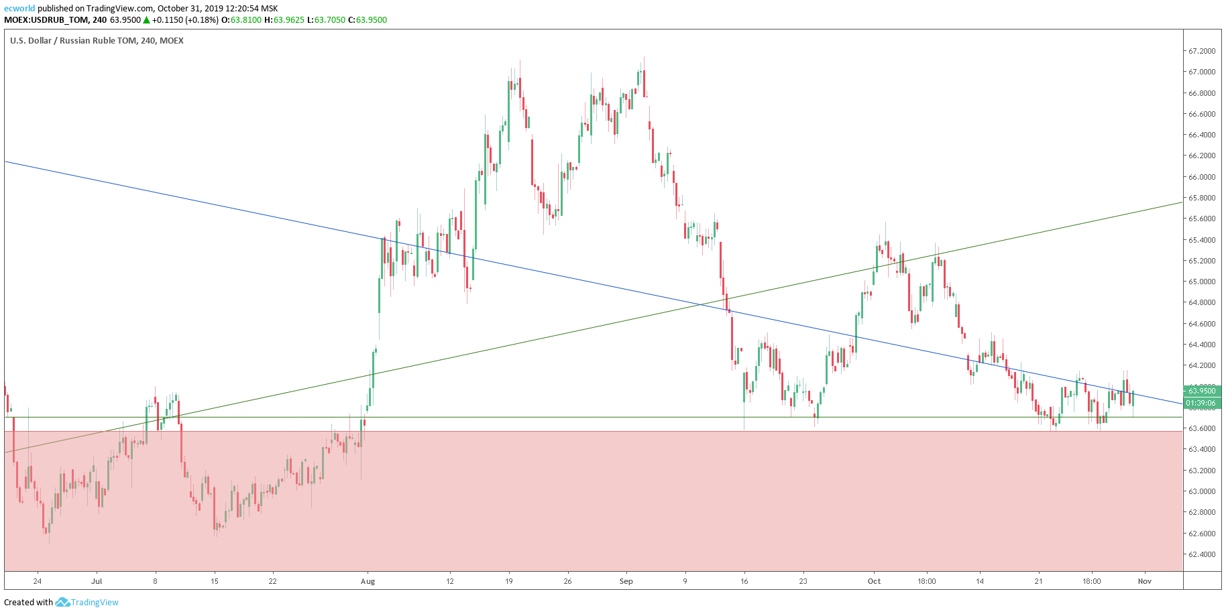Click the 62.4000 price axis label
Viewport: 1226px width, 614px height.
click(1201, 554)
